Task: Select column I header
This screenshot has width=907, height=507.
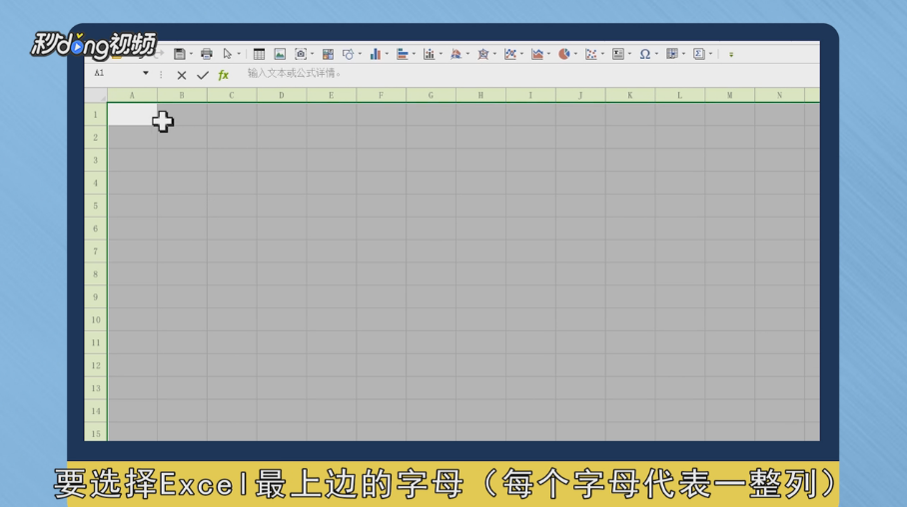Action: point(530,96)
